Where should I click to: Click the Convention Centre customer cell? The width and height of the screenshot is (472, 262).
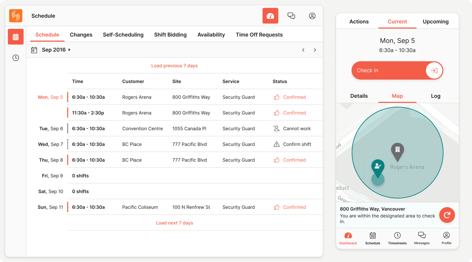coord(142,129)
